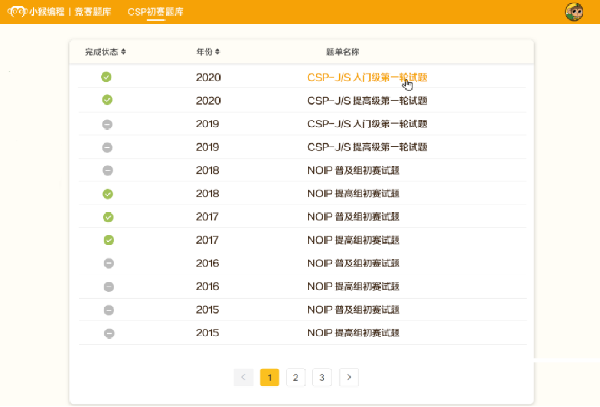This screenshot has width=600, height=407.
Task: Click gray status icon for 2018 普及组 row
Action: 108,170
